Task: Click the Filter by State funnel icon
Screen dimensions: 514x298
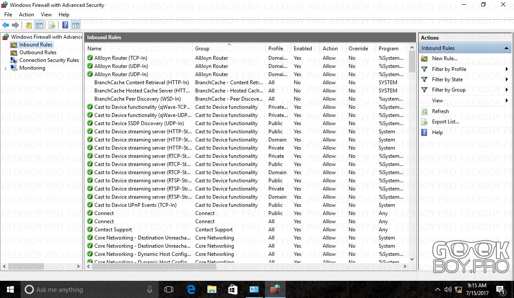Action: [424, 80]
